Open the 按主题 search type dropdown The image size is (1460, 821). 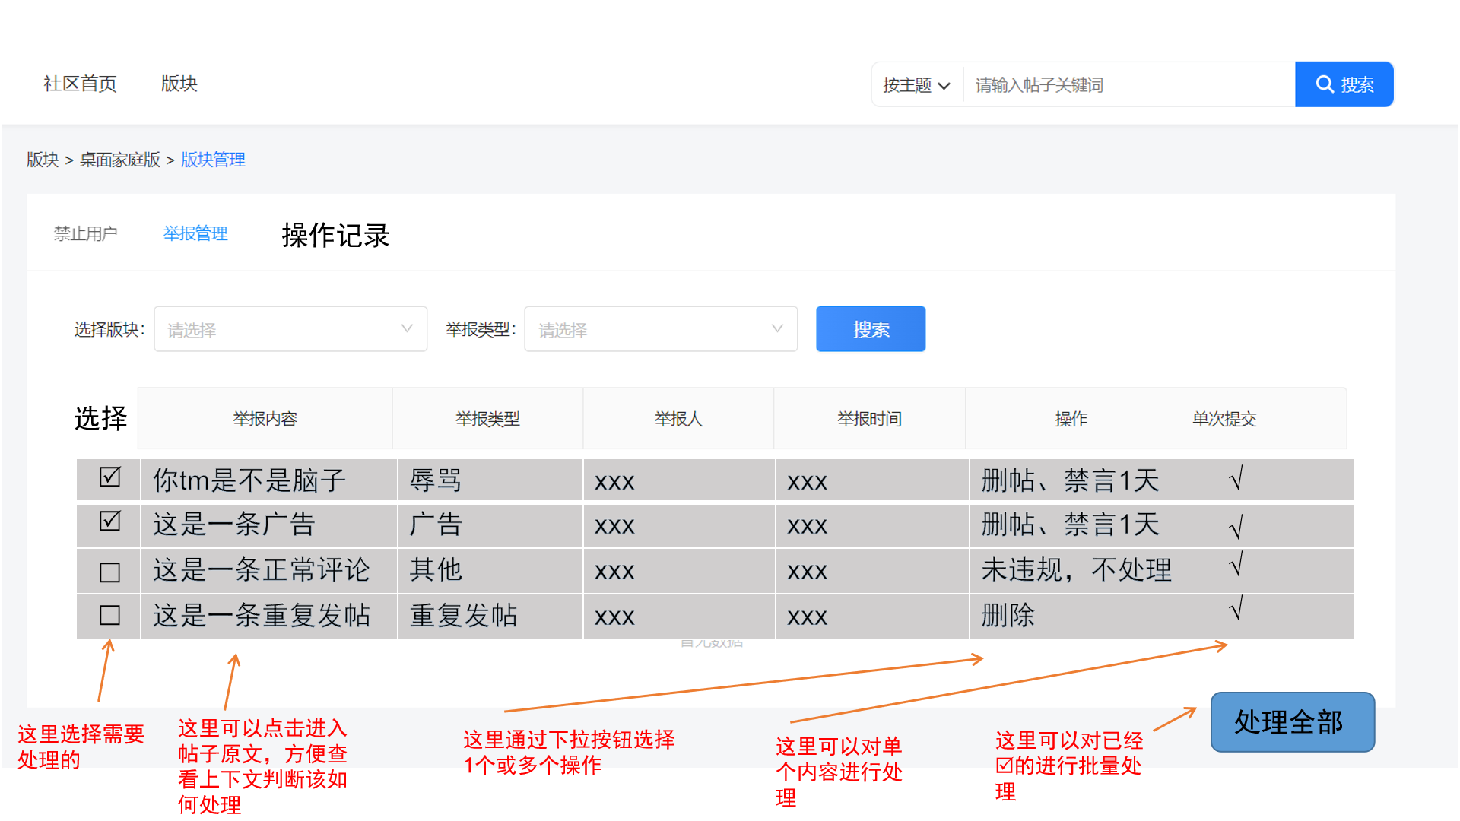tap(916, 85)
